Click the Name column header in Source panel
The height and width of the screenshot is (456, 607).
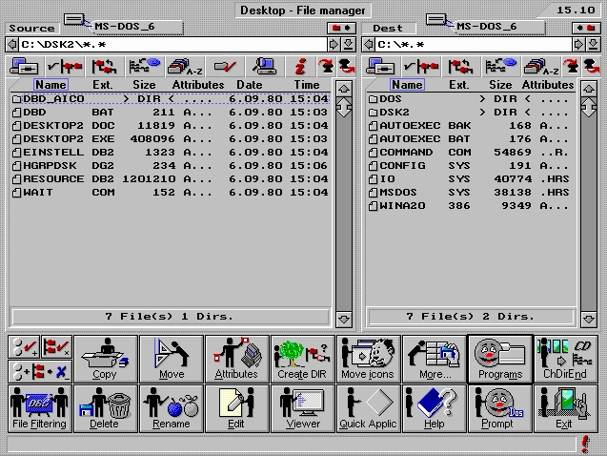click(51, 85)
